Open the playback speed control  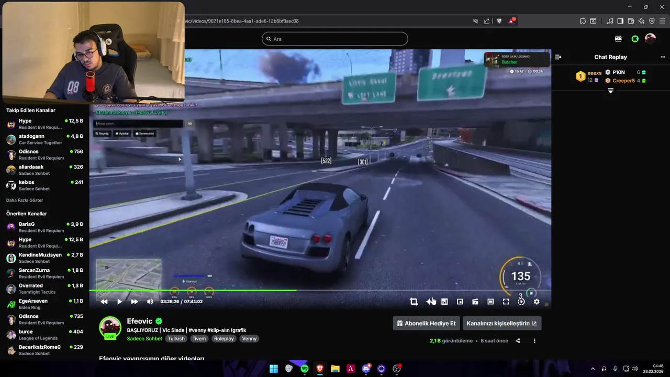point(521,302)
